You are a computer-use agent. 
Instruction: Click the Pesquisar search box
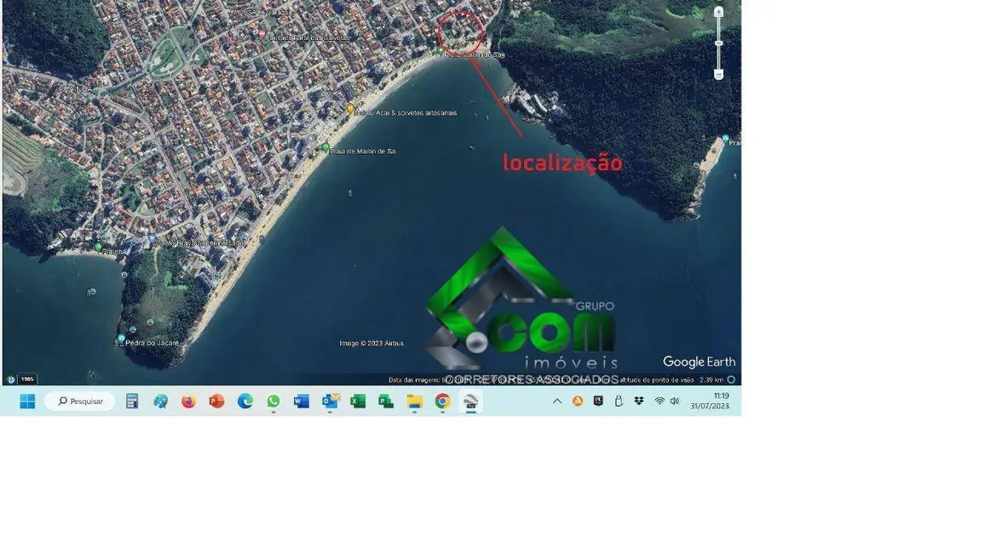click(81, 401)
